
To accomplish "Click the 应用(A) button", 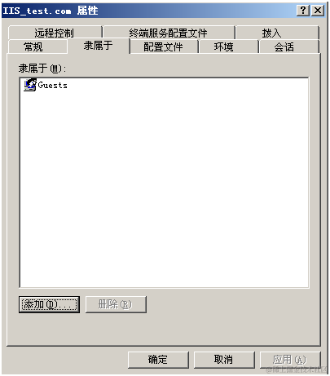I will [x=290, y=360].
